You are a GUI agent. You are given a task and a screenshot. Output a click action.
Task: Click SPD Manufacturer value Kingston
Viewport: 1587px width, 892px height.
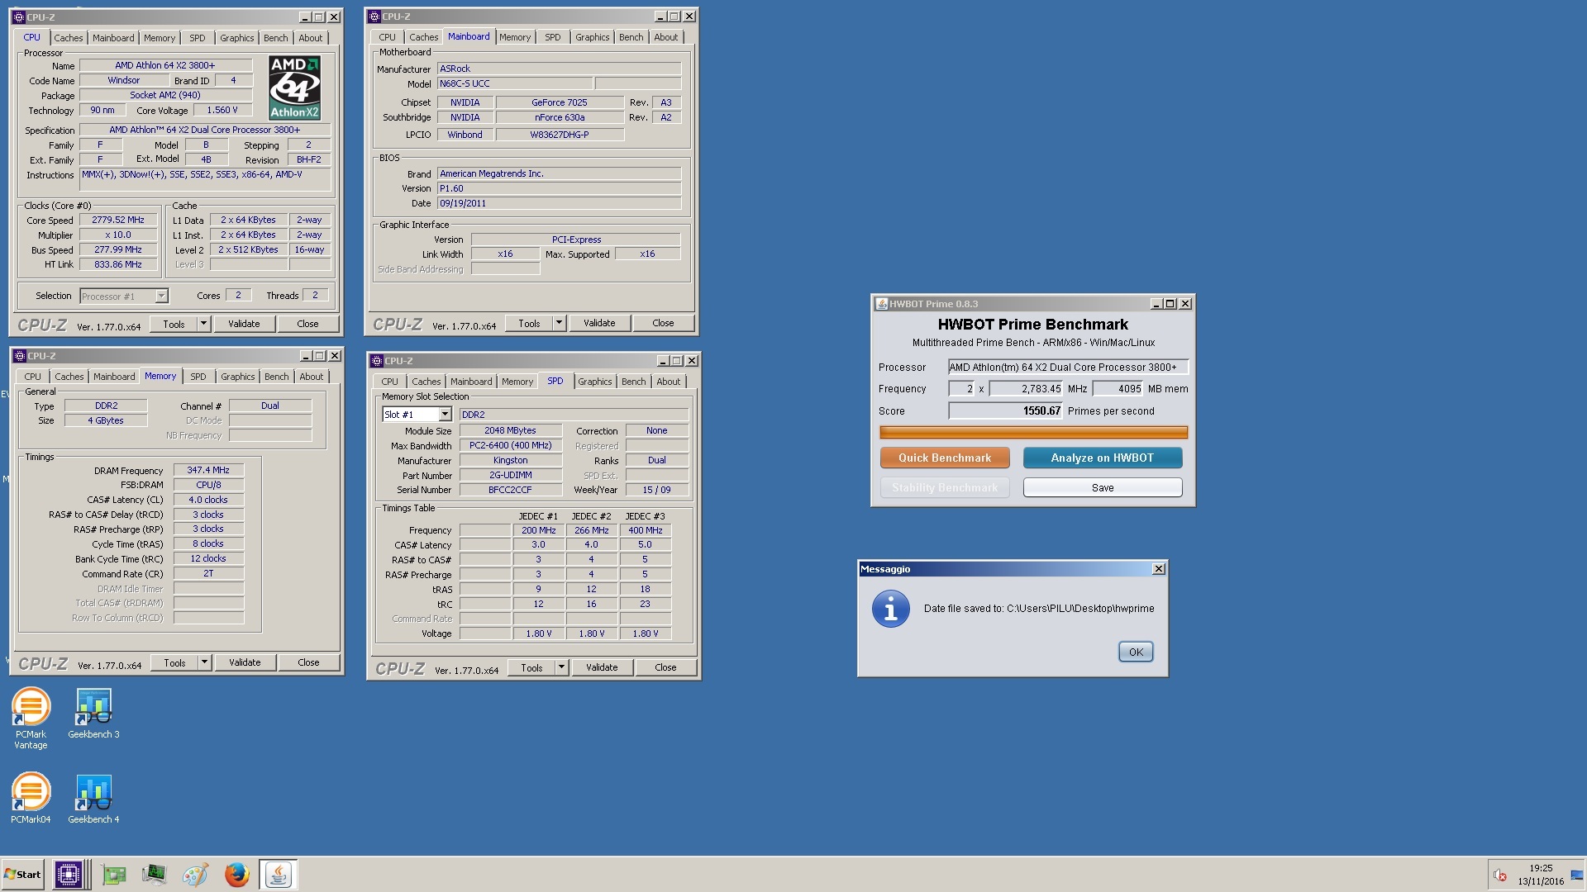[x=511, y=461]
